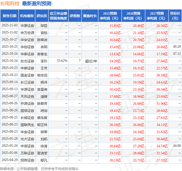Select the 报告日期 column header

(9, 16)
